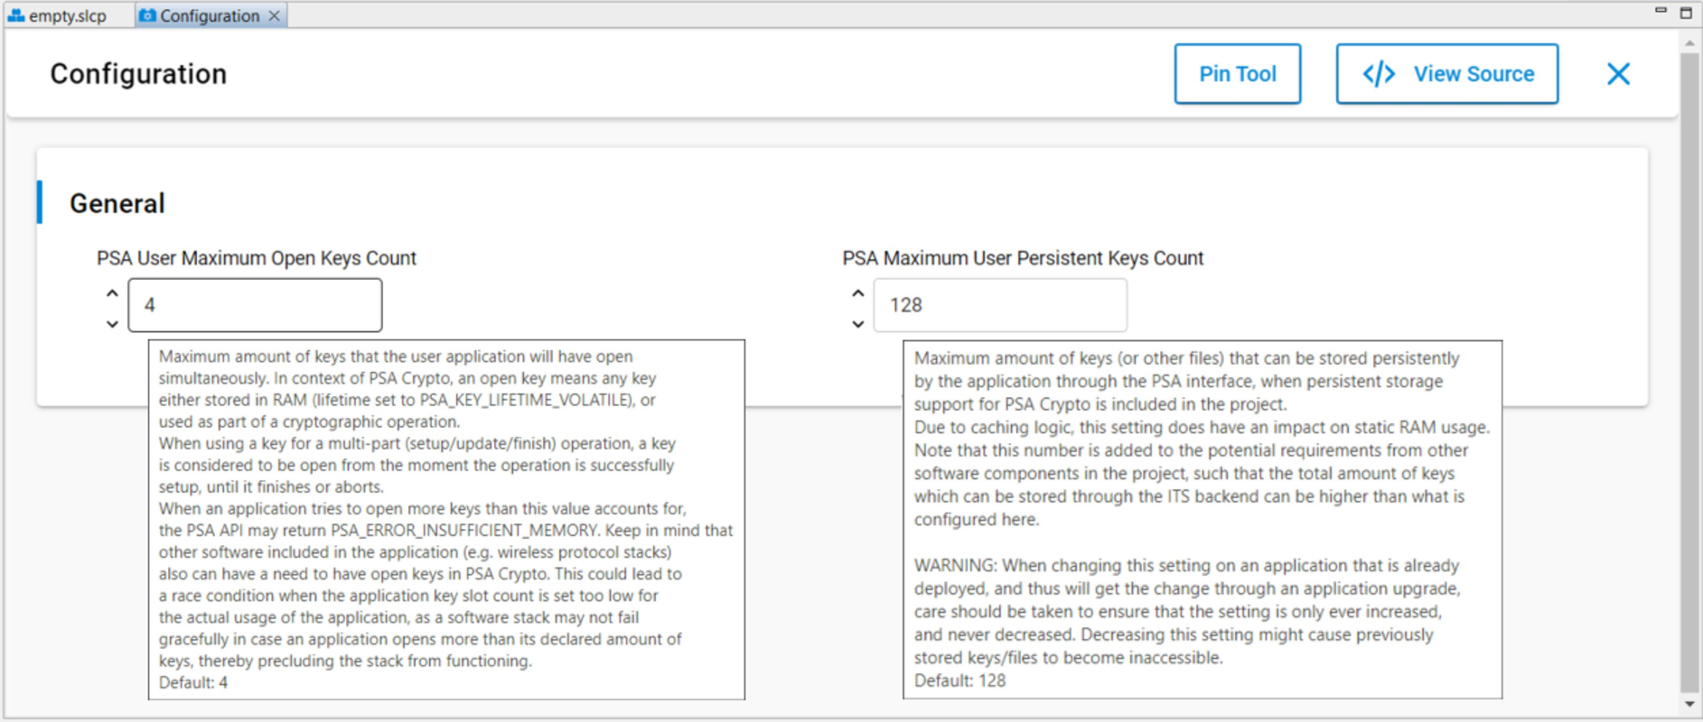The width and height of the screenshot is (1703, 722).
Task: Click the Persistent Keys Count description tooltip
Action: tap(1202, 519)
